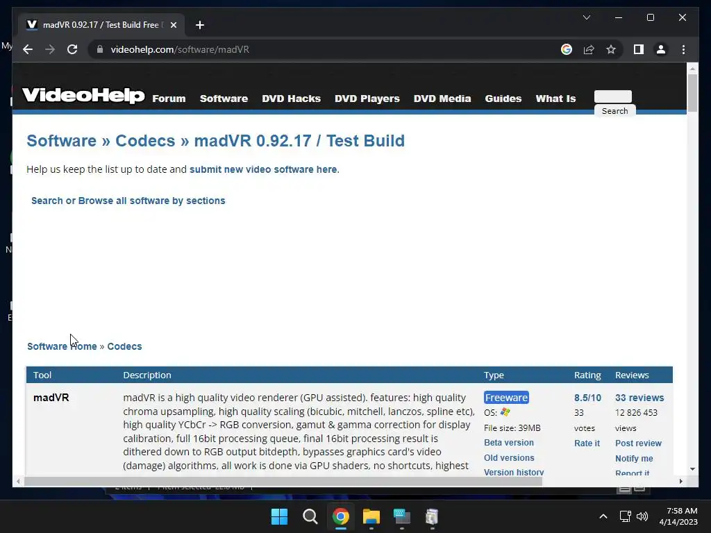
Task: Open the Old versions link
Action: 509,458
